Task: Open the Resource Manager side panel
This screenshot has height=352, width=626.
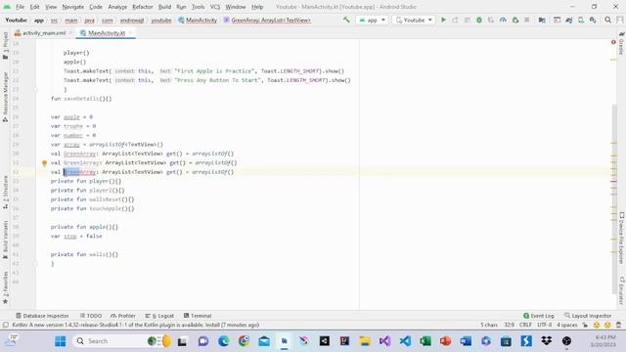Action: click(5, 97)
